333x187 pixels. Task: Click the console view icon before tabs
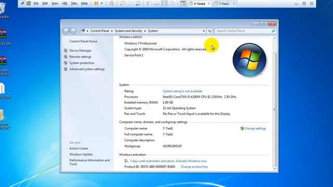click(x=183, y=4)
